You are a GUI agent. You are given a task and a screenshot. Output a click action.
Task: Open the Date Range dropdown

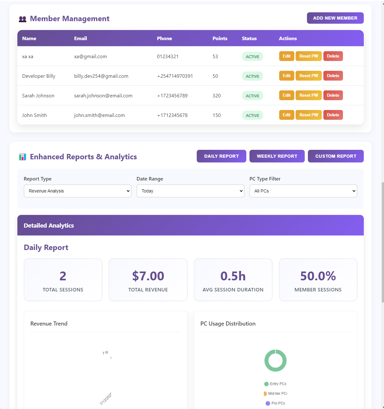coord(190,191)
